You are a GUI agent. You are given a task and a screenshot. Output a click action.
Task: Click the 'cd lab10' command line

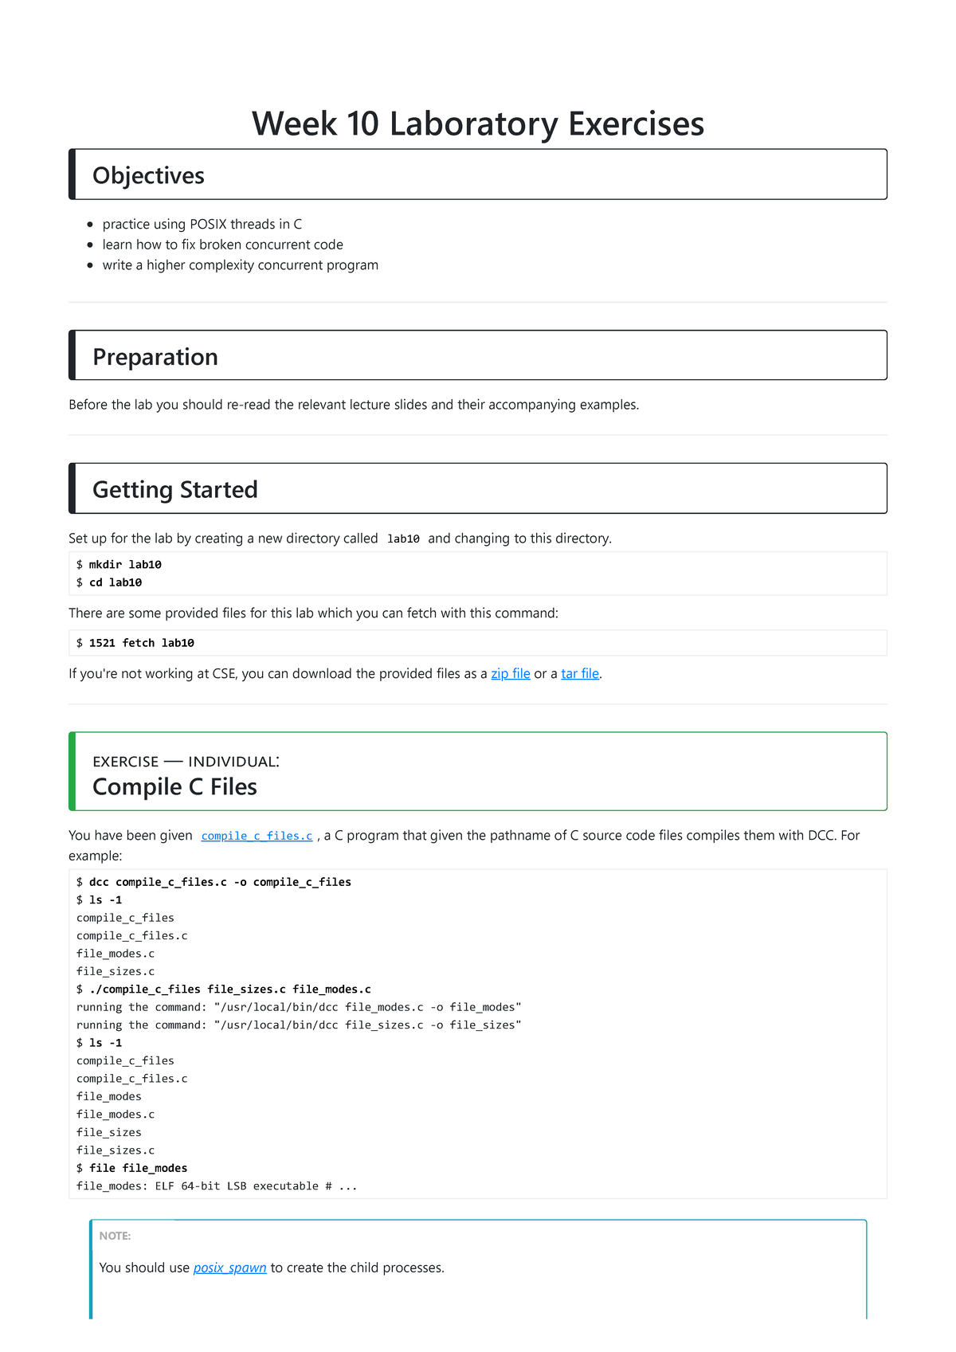pos(116,583)
